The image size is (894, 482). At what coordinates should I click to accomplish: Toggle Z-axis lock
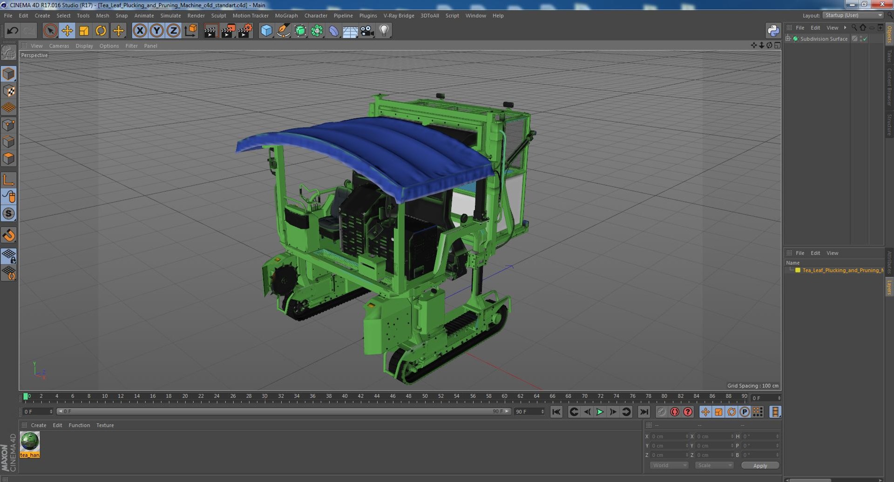coord(174,31)
